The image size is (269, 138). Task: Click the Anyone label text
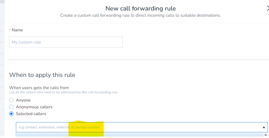tap(23, 100)
